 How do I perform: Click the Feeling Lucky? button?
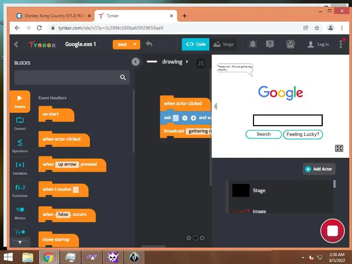tap(303, 134)
